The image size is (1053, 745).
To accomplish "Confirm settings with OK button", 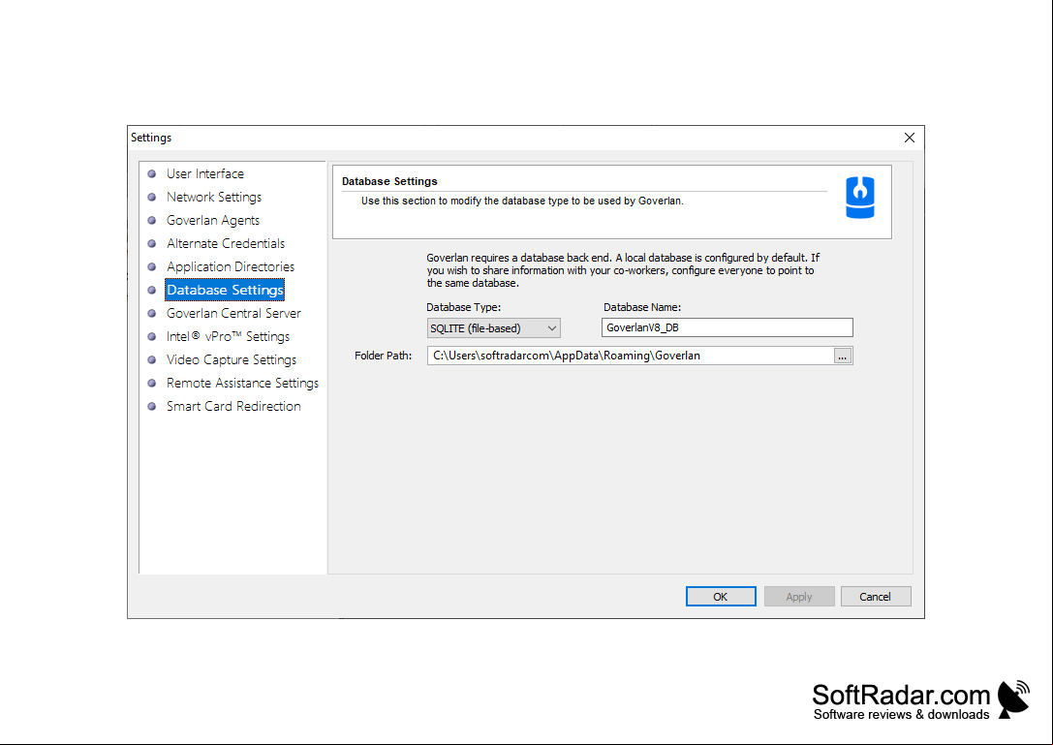I will click(721, 597).
